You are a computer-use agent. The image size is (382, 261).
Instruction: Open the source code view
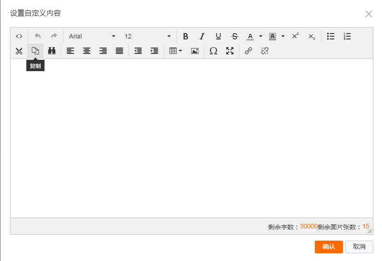tap(19, 36)
